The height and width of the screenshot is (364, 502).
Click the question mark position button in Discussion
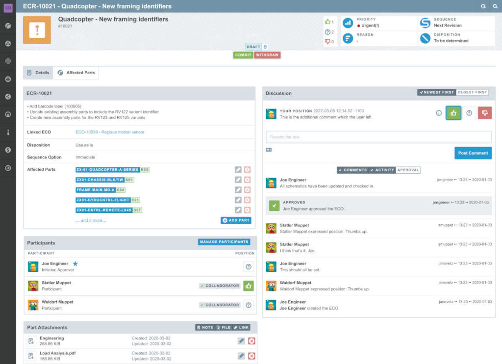point(469,113)
